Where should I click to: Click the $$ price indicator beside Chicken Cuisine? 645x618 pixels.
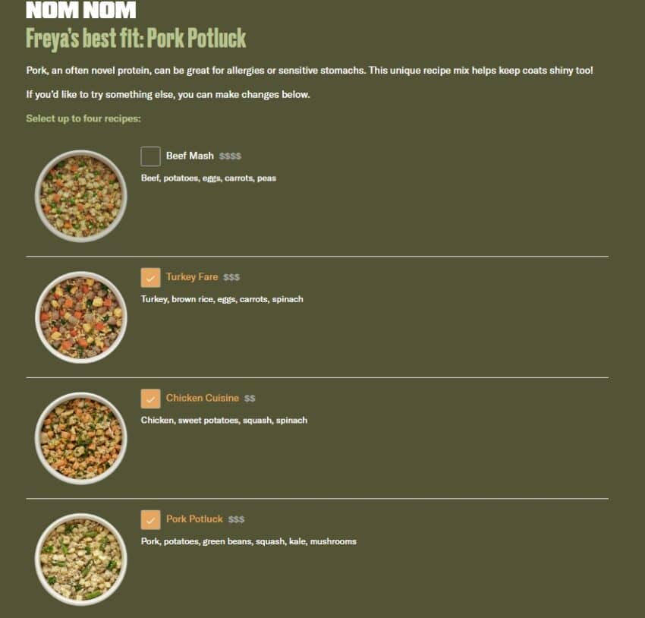(250, 399)
